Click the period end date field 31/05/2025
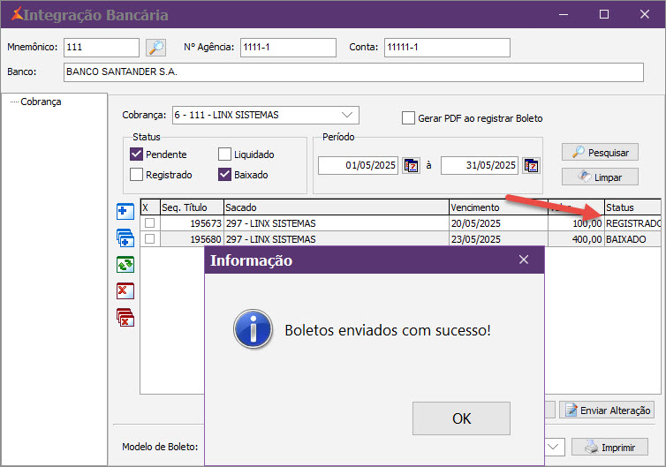The width and height of the screenshot is (666, 467). [x=479, y=166]
